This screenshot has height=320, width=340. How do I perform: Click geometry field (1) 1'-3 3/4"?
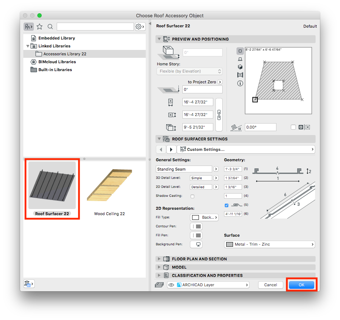coord(233,169)
